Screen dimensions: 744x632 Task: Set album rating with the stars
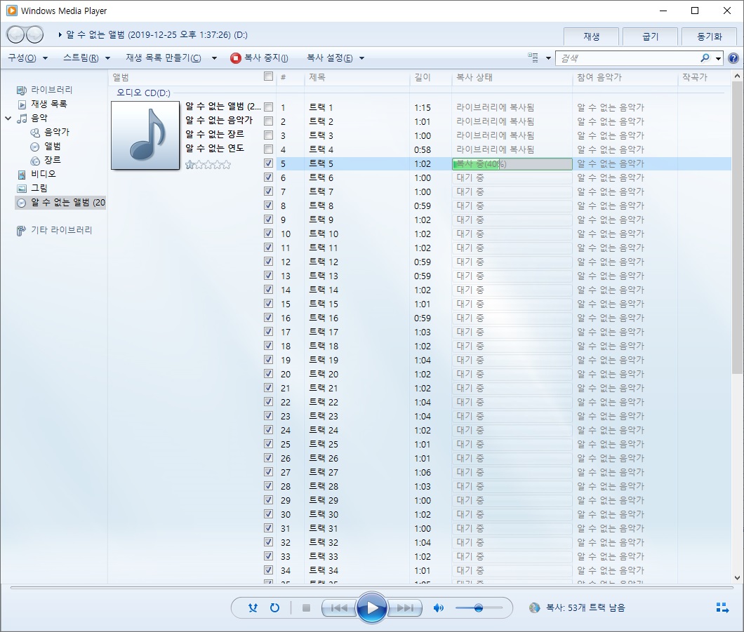(x=208, y=165)
